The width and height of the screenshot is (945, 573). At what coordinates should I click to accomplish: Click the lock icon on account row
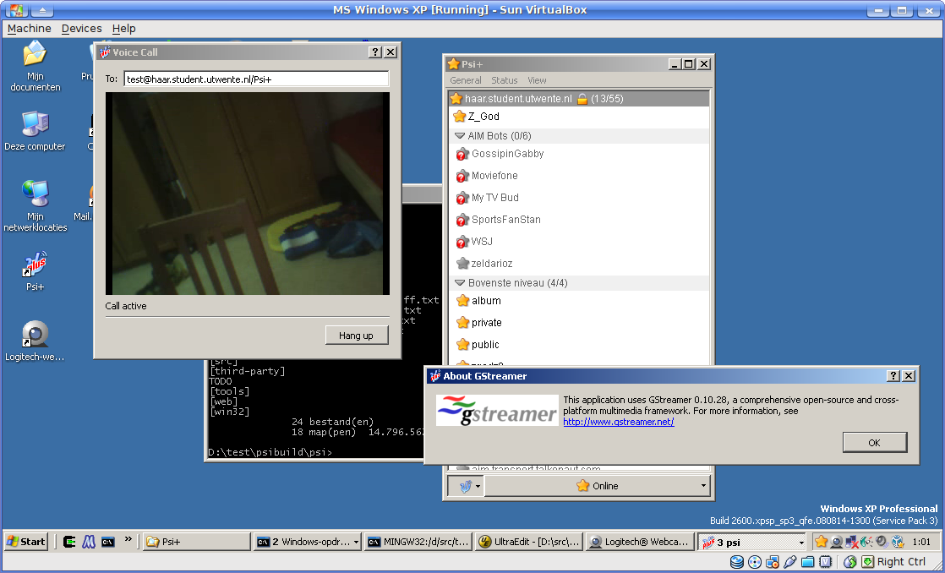click(x=582, y=99)
